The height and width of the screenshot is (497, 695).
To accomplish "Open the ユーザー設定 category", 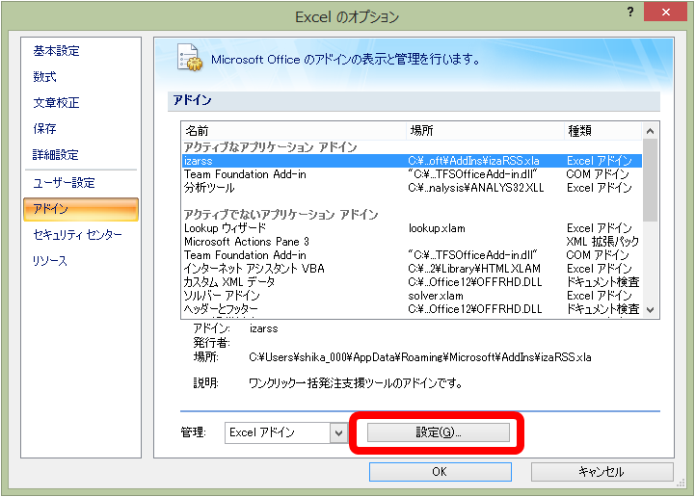I will (64, 182).
